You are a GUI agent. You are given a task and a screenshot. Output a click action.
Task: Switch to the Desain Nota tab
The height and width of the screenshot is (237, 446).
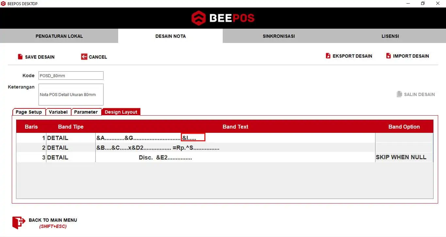pyautogui.click(x=170, y=36)
